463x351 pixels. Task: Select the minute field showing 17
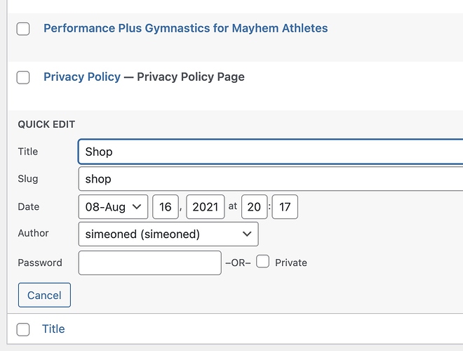point(285,207)
